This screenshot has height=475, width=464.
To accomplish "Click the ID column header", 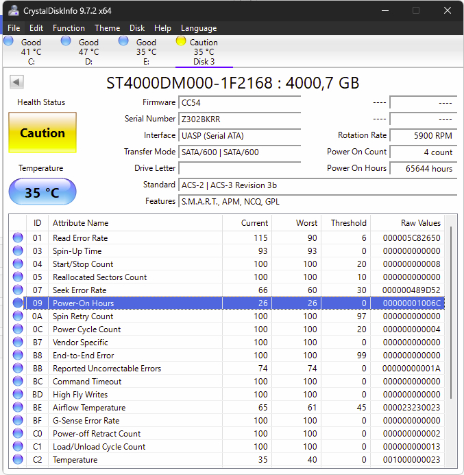I will point(37,223).
